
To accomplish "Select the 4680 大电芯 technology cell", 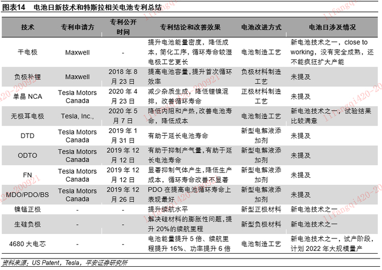I will point(27,244).
